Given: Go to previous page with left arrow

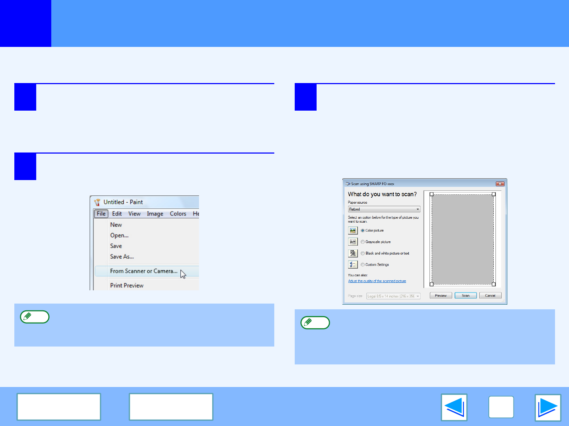Looking at the screenshot, I should [x=454, y=407].
